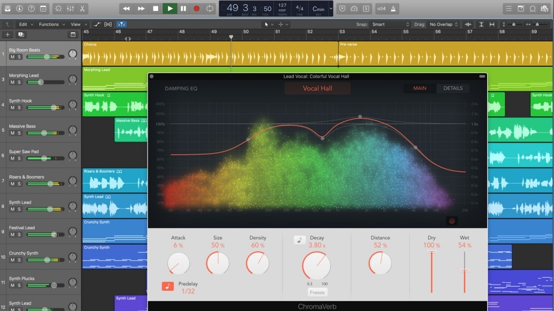554x311 pixels.
Task: Toggle Decay tempo sync note button
Action: click(x=300, y=240)
